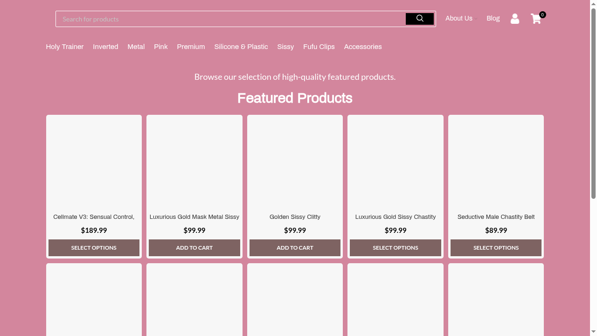Select options for Cellmate V3
The width and height of the screenshot is (597, 336).
[94, 248]
